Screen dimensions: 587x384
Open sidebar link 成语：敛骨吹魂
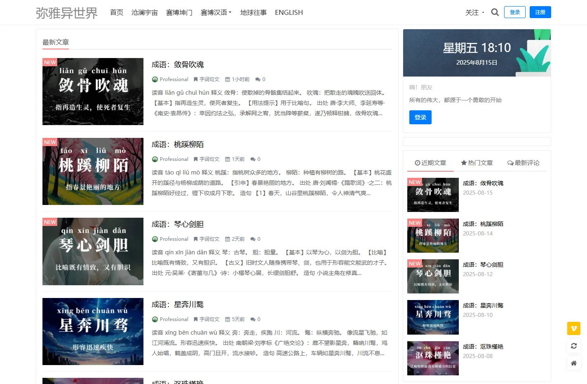point(483,183)
